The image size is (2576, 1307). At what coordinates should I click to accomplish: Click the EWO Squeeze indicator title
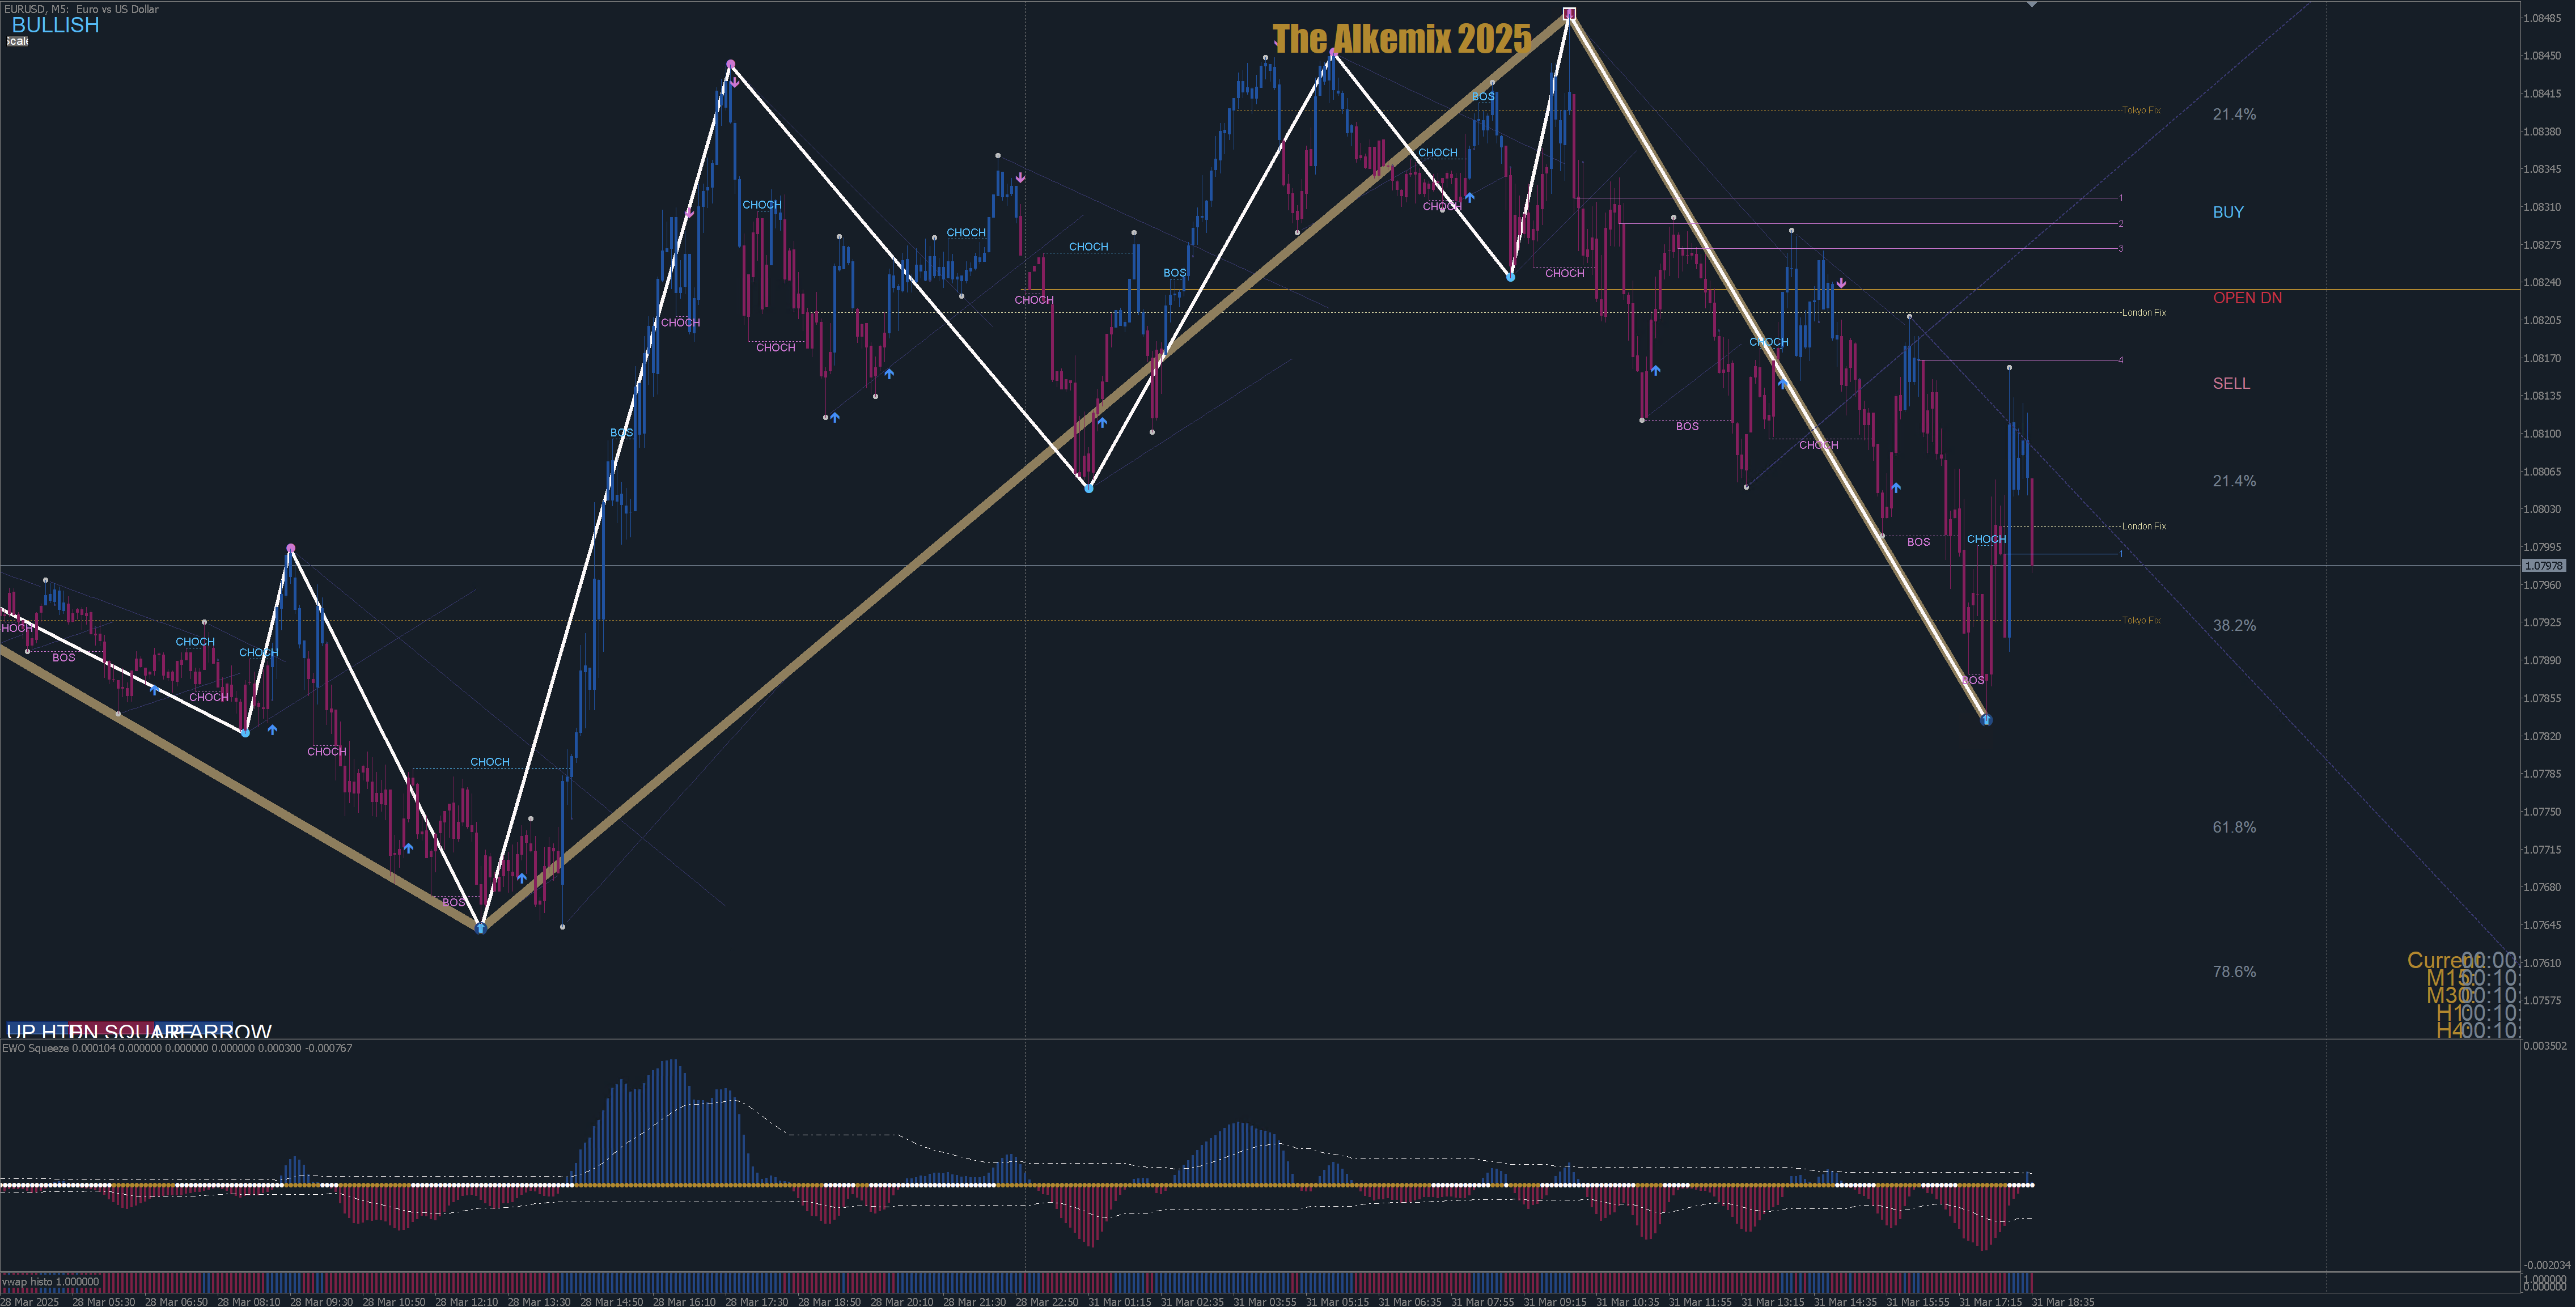coord(36,1048)
